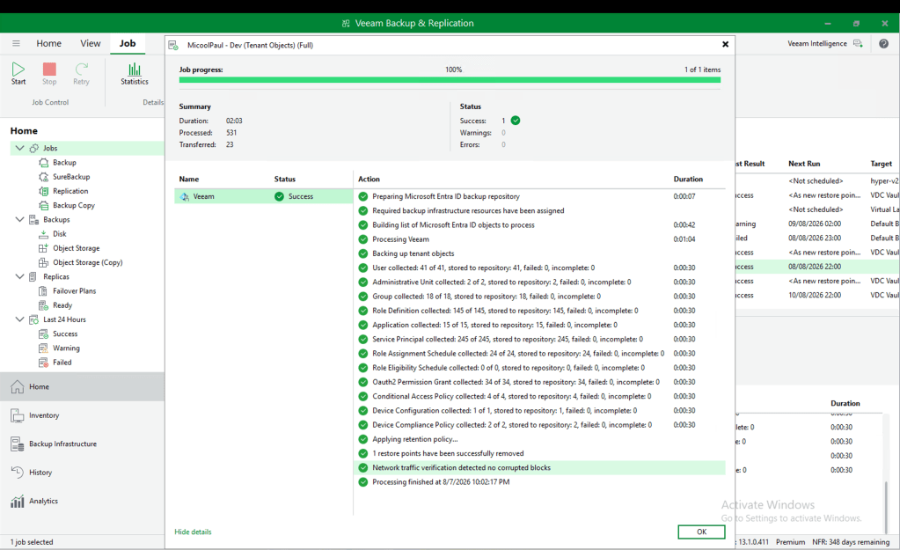Screen dimensions: 900x550
Task: Click the Object Storage node icon
Action: click(x=44, y=248)
